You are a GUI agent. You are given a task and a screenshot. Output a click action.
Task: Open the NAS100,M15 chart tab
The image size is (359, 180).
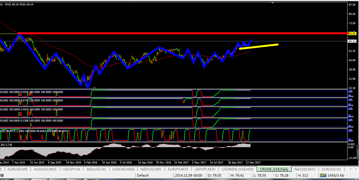click(305, 169)
